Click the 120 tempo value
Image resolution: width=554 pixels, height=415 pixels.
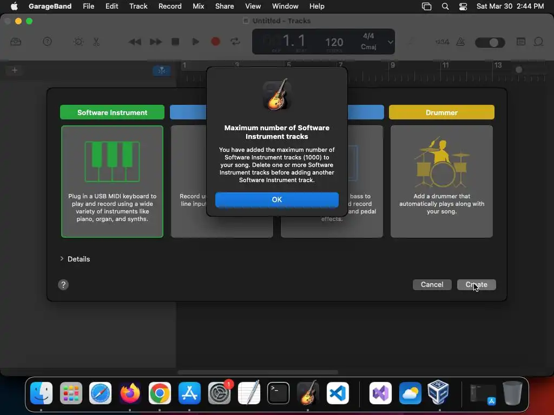coord(334,42)
